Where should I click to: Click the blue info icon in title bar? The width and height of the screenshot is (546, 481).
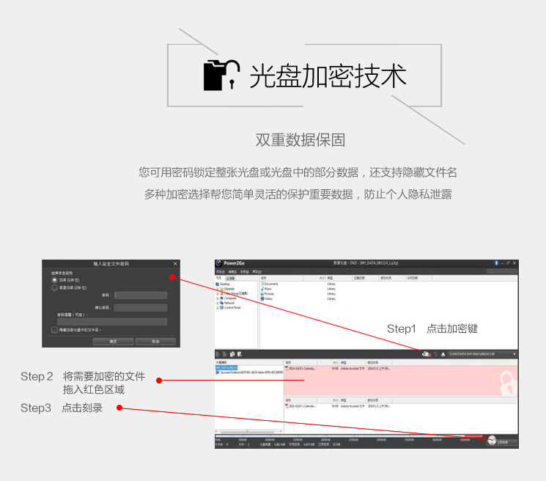coord(496,263)
